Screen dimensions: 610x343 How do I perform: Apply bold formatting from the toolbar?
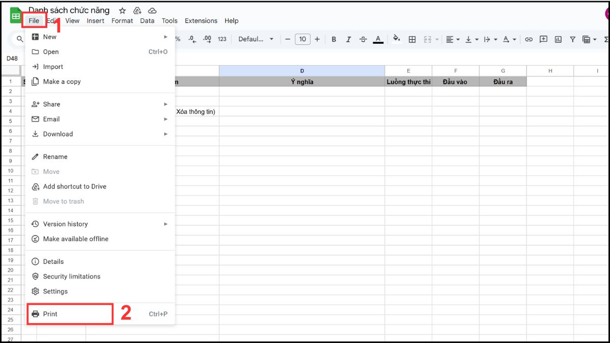333,39
